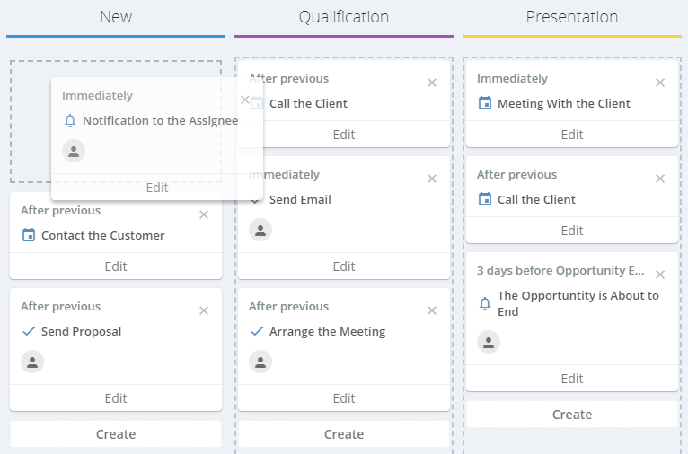Click the user avatar on Send Email card
Screen dimensions: 688x454
260,230
